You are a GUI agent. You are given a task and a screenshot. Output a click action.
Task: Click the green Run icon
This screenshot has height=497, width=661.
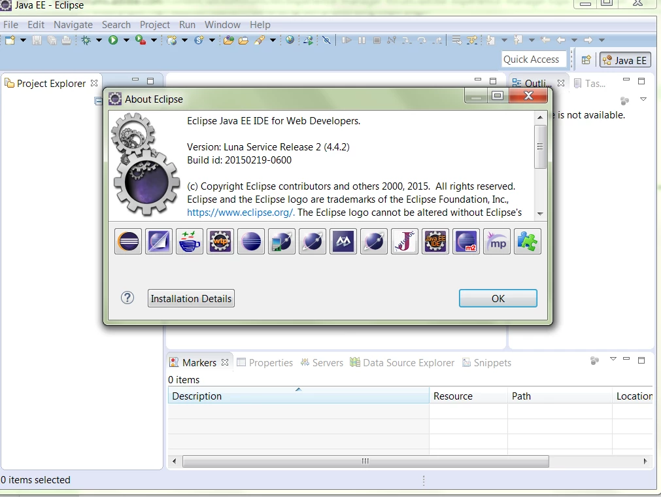click(x=113, y=40)
